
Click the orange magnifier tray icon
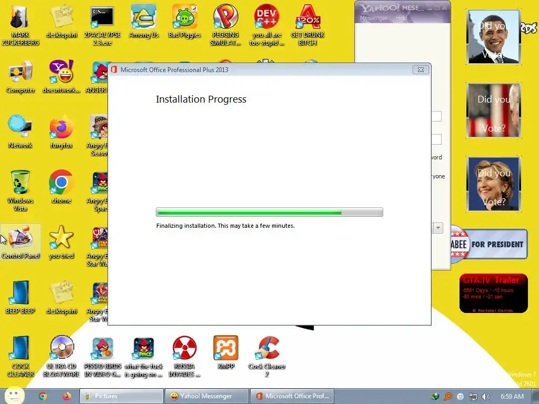pyautogui.click(x=448, y=397)
